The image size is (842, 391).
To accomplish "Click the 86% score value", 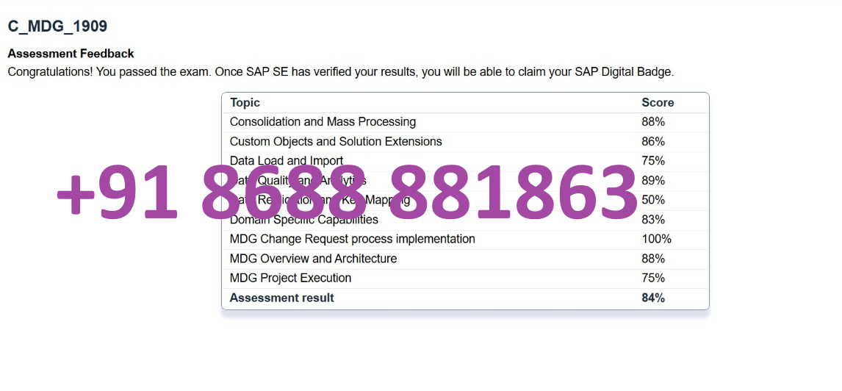I will pyautogui.click(x=653, y=142).
